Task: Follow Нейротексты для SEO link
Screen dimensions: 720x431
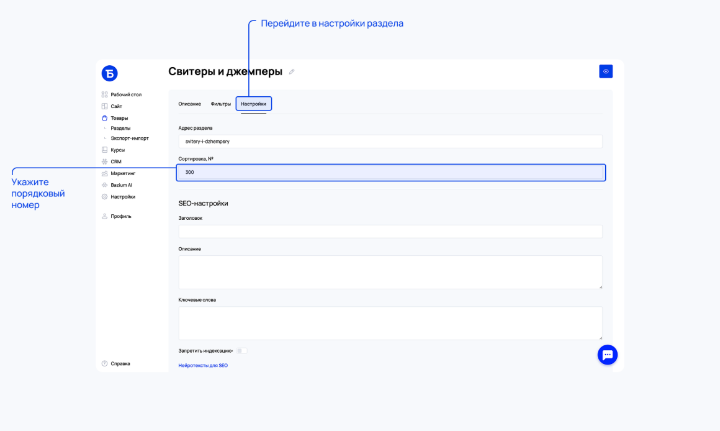Action: [203, 365]
